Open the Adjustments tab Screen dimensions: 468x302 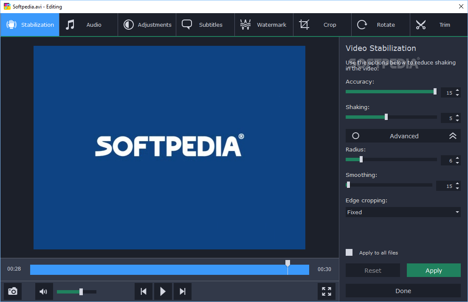click(x=147, y=25)
